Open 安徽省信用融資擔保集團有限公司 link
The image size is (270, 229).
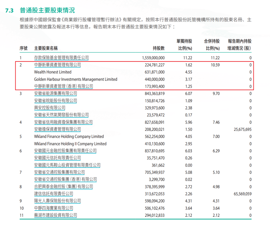point(63,122)
